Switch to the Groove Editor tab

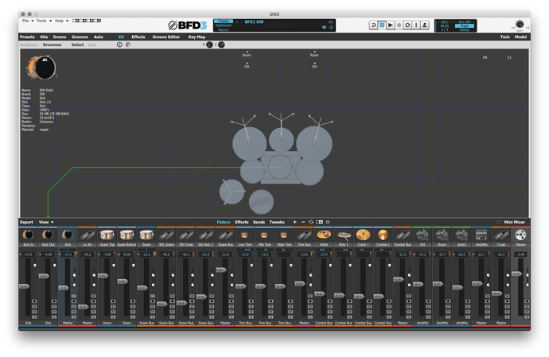tap(166, 37)
